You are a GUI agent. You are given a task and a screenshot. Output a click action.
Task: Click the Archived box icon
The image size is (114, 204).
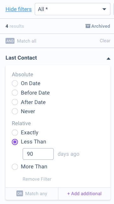click(88, 26)
